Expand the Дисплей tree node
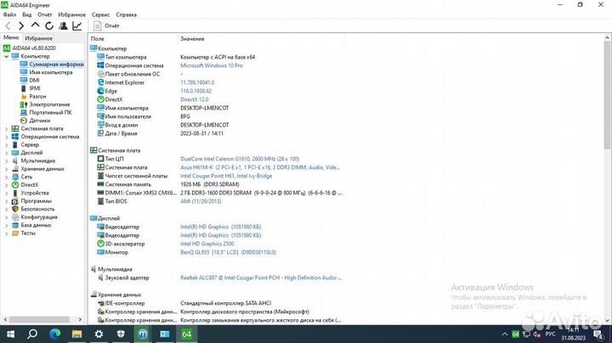612x343 pixels. pos(6,153)
